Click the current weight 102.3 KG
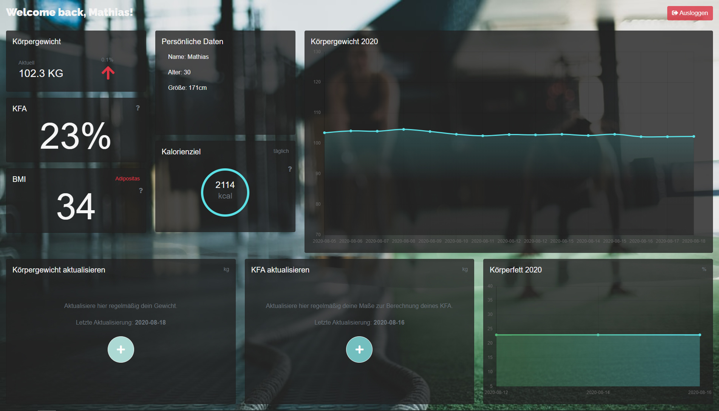This screenshot has height=411, width=719. (x=41, y=73)
